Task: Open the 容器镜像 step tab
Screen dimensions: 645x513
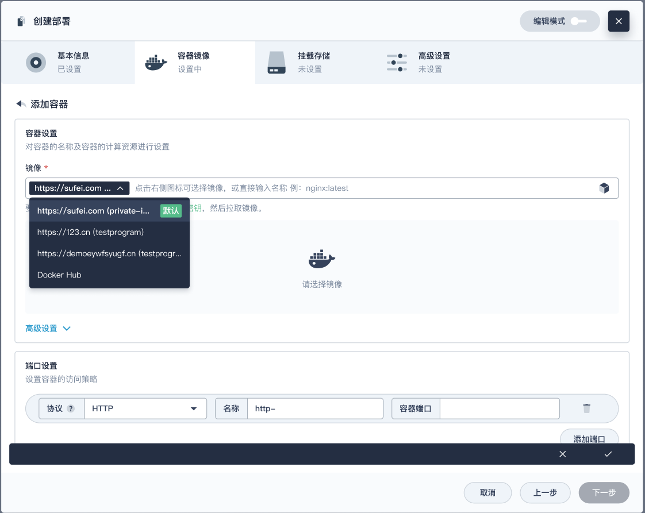Action: (195, 63)
